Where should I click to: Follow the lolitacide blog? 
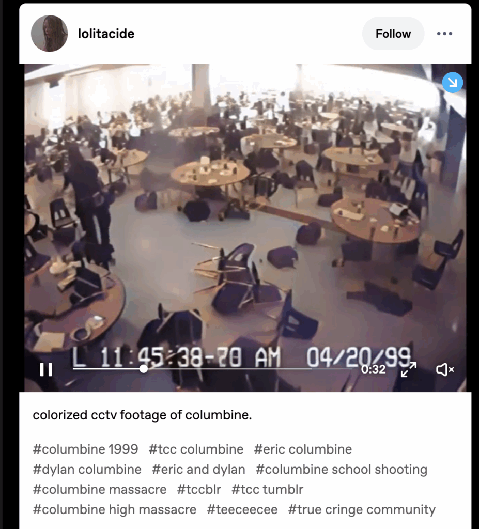393,34
